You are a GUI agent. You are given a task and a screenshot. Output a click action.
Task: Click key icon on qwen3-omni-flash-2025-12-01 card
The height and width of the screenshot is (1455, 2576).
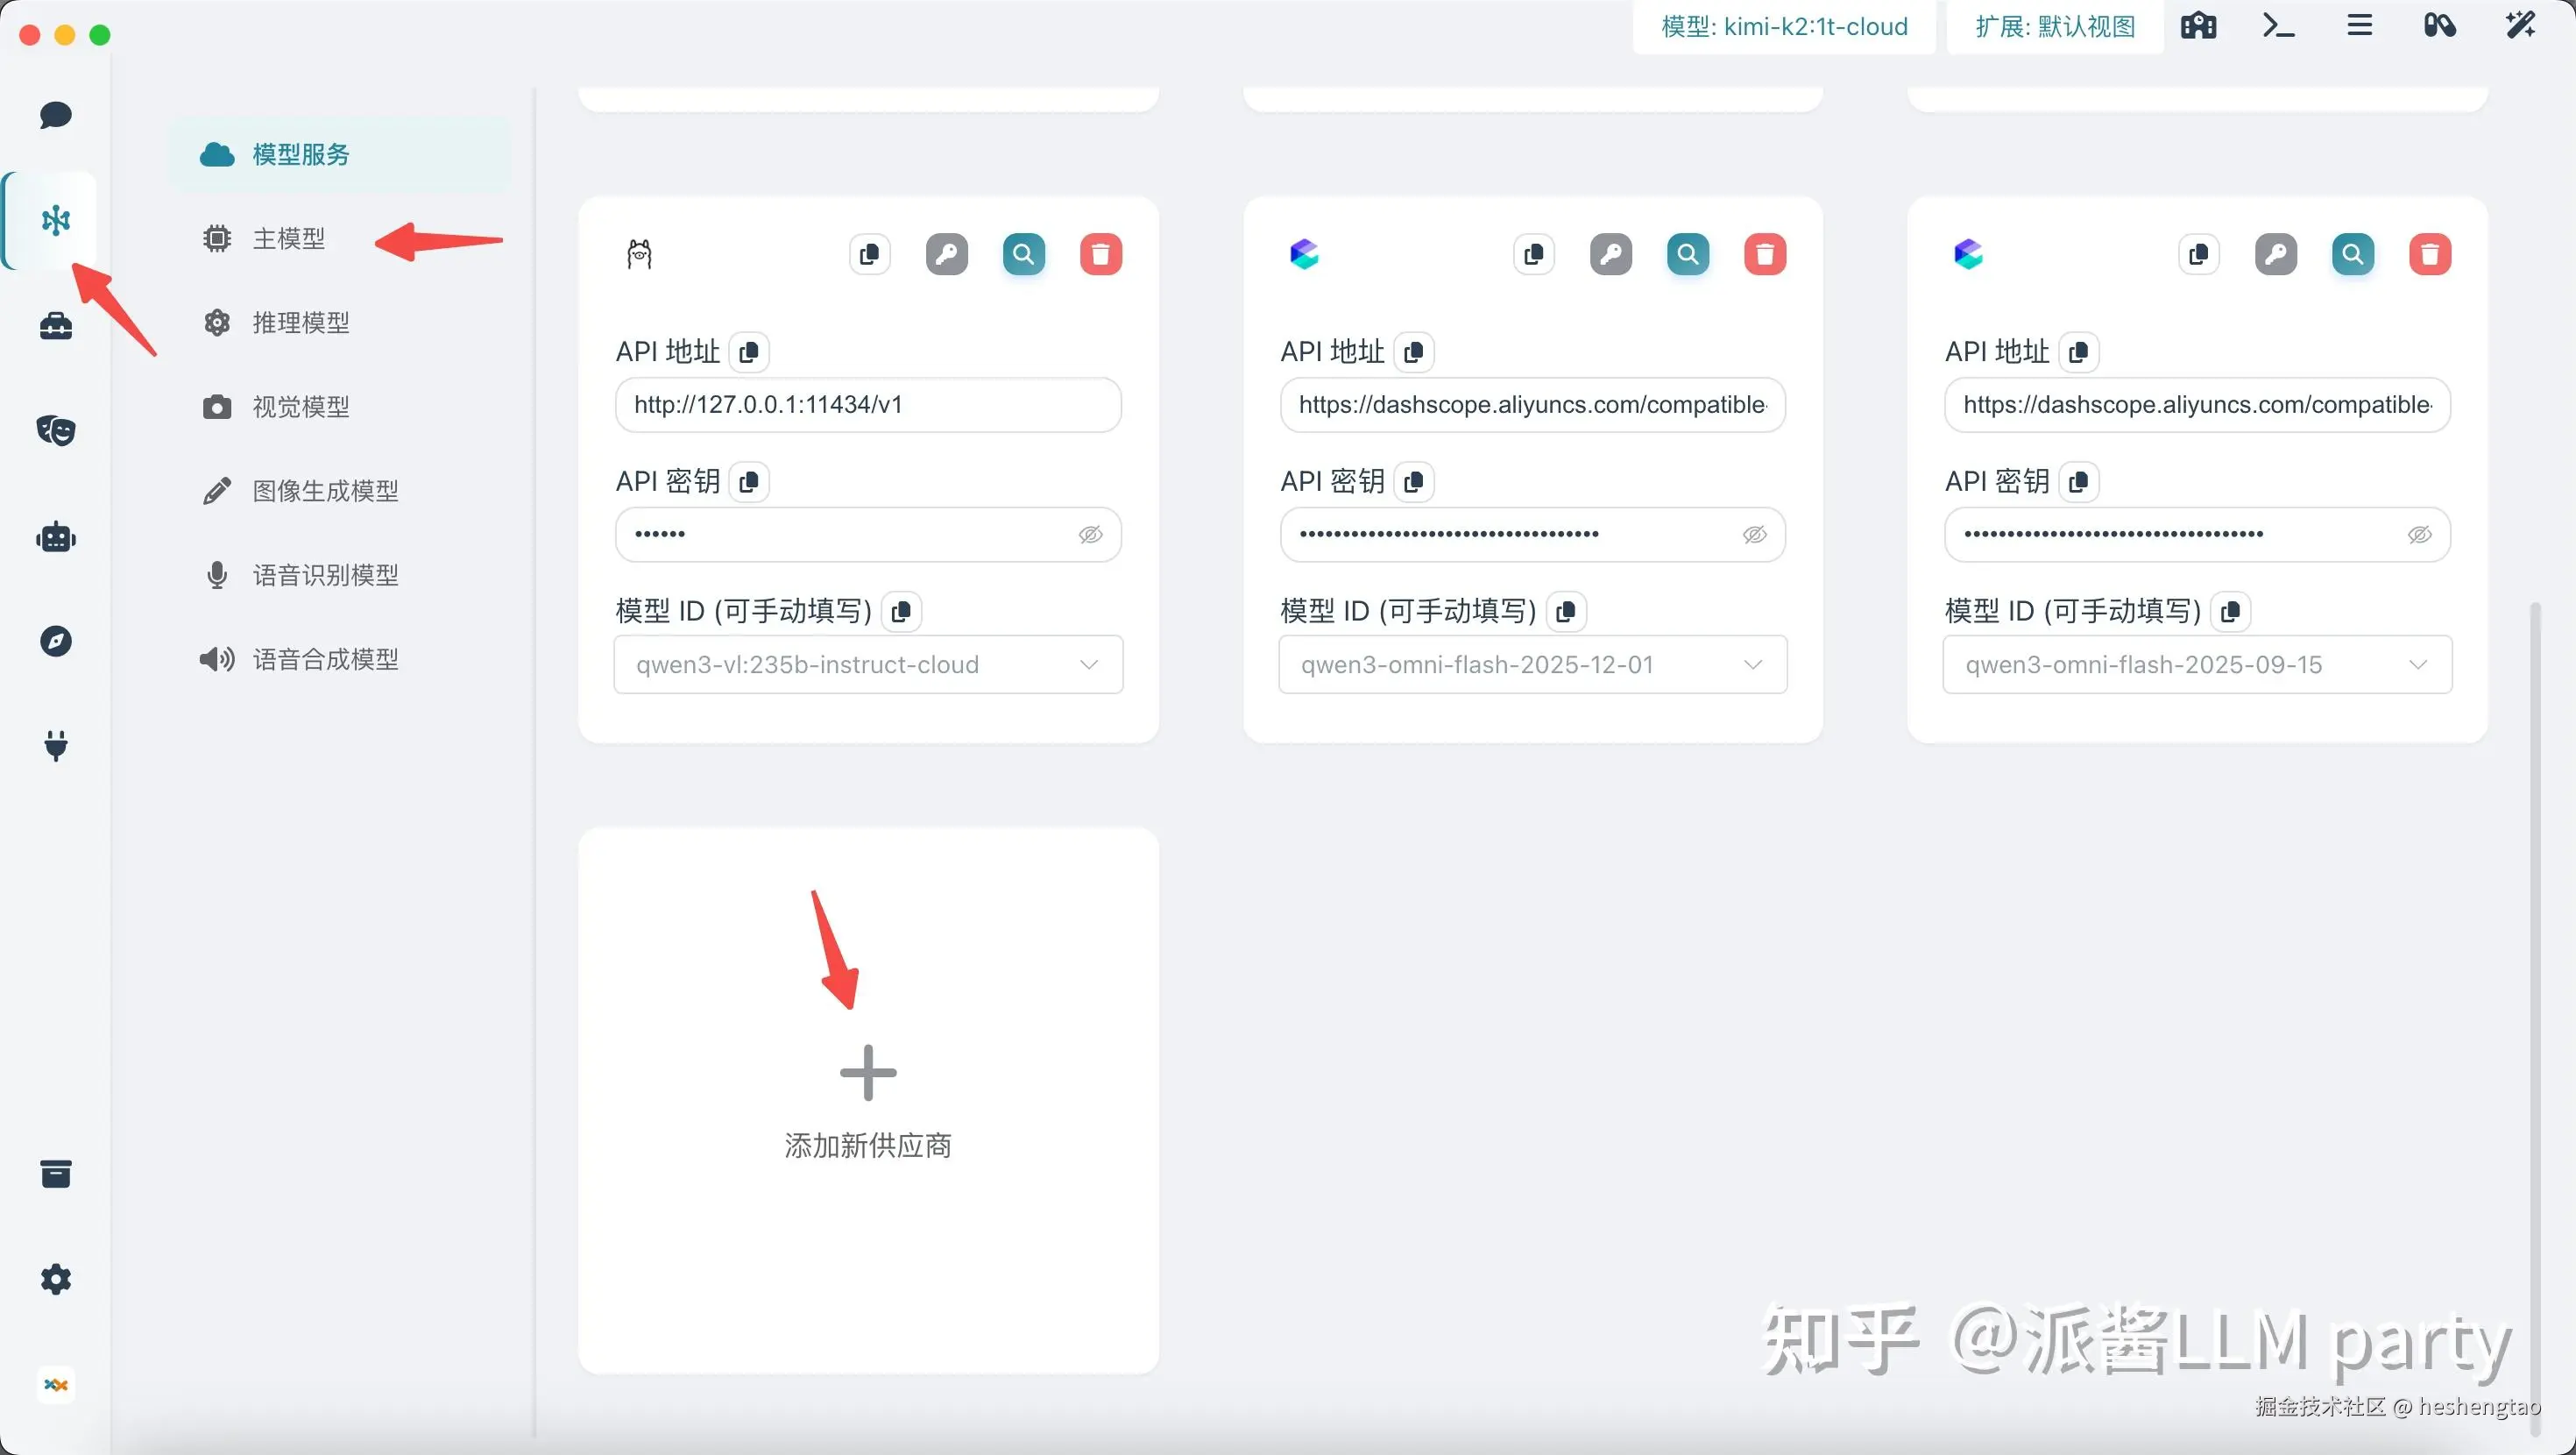coord(1610,254)
